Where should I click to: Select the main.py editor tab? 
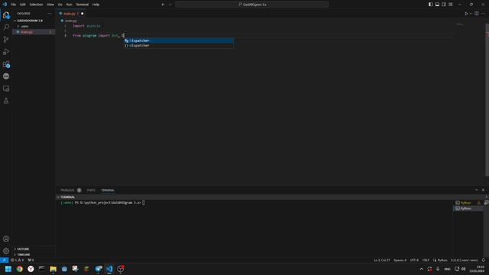[x=71, y=14]
